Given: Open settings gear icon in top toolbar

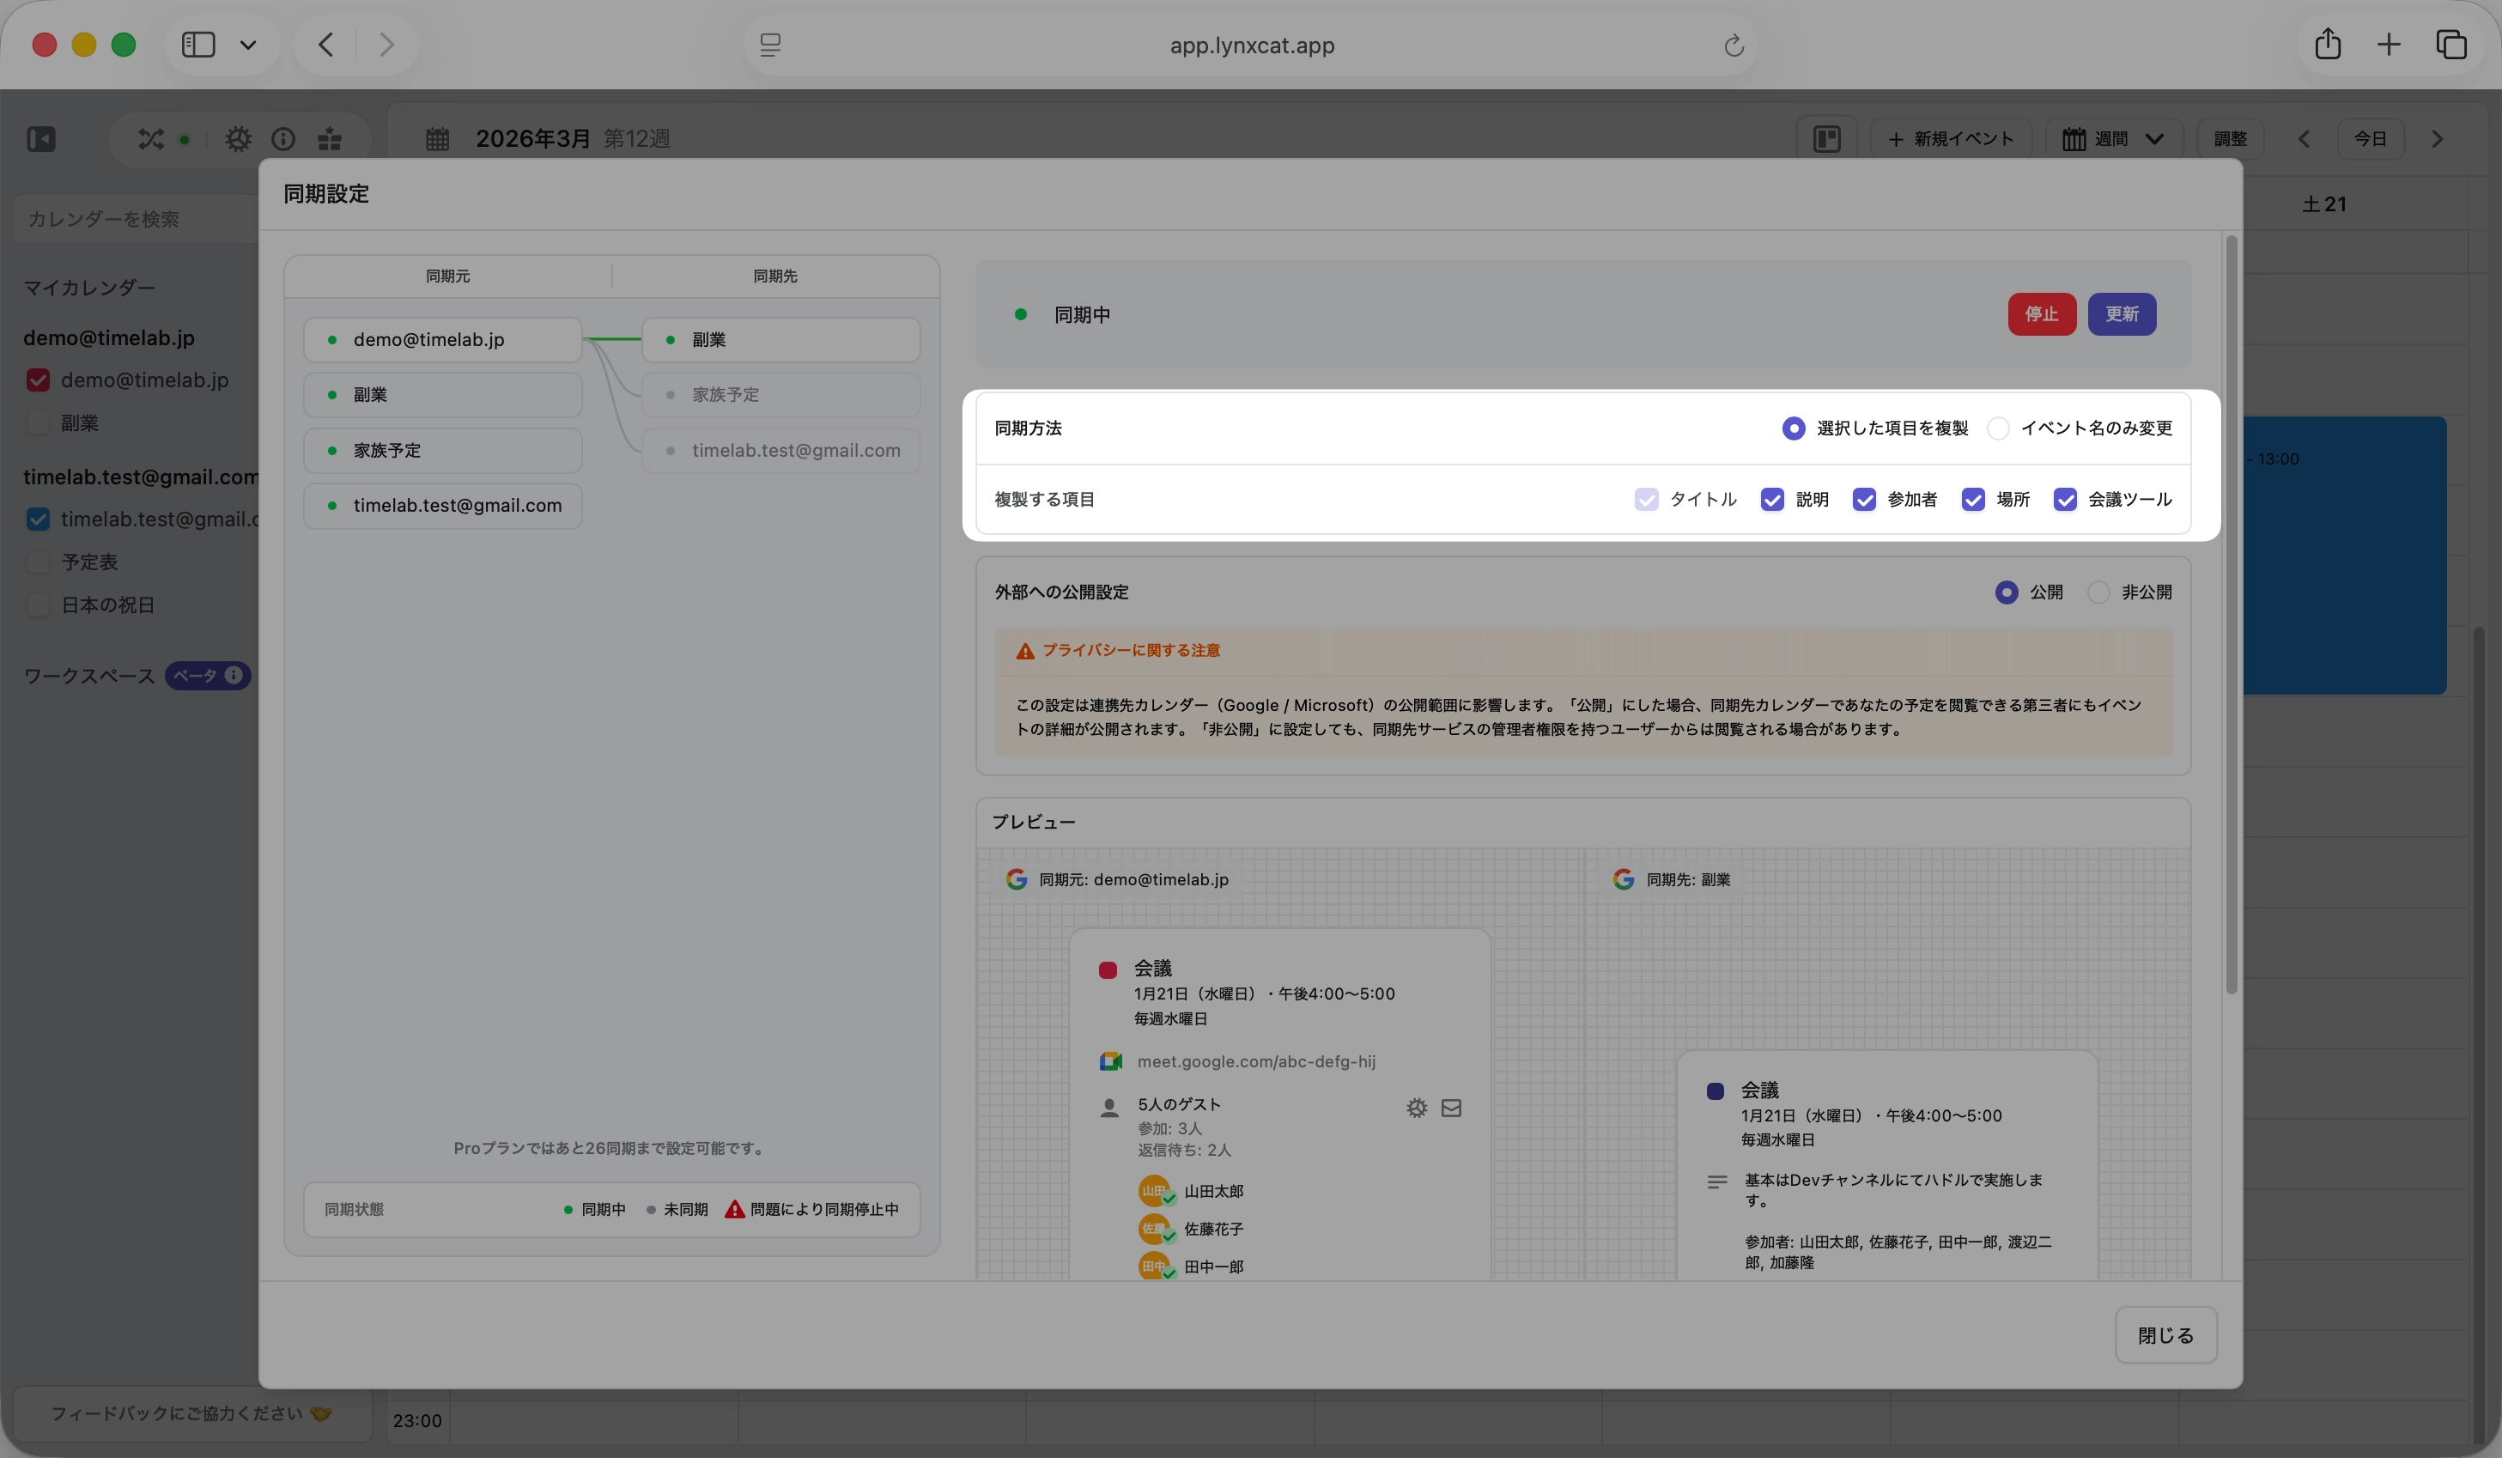Looking at the screenshot, I should 239,139.
